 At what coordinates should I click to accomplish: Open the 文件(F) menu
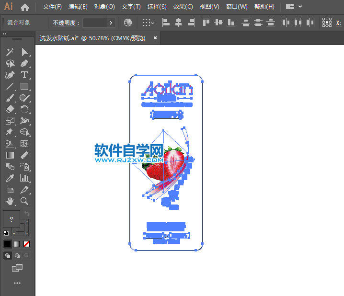point(52,7)
